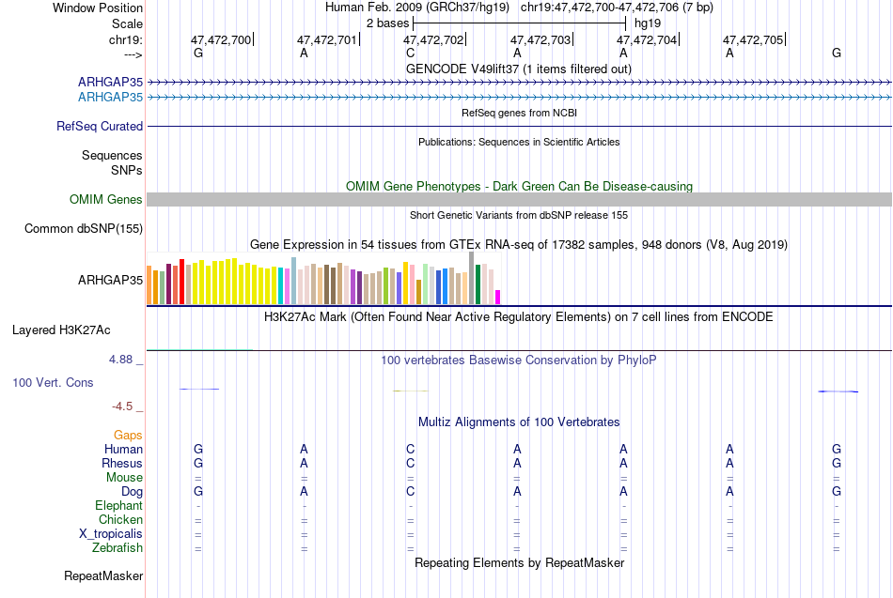Open the 100 Vert. Cons track label
Image resolution: width=893 pixels, height=598 pixels.
click(53, 382)
